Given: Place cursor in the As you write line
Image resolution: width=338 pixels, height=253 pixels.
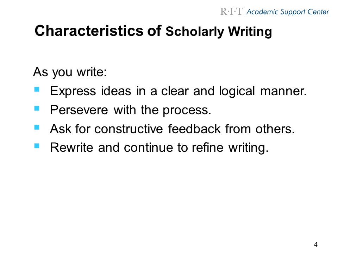Looking at the screenshot, I should (x=70, y=72).
